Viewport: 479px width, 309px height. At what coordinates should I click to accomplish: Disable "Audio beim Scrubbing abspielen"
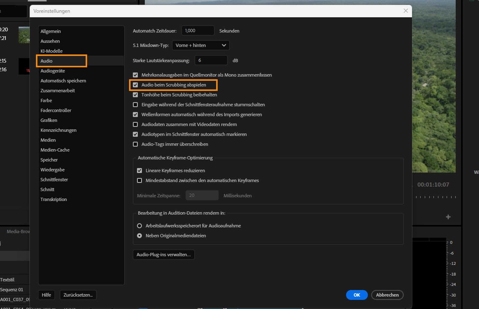pyautogui.click(x=135, y=85)
